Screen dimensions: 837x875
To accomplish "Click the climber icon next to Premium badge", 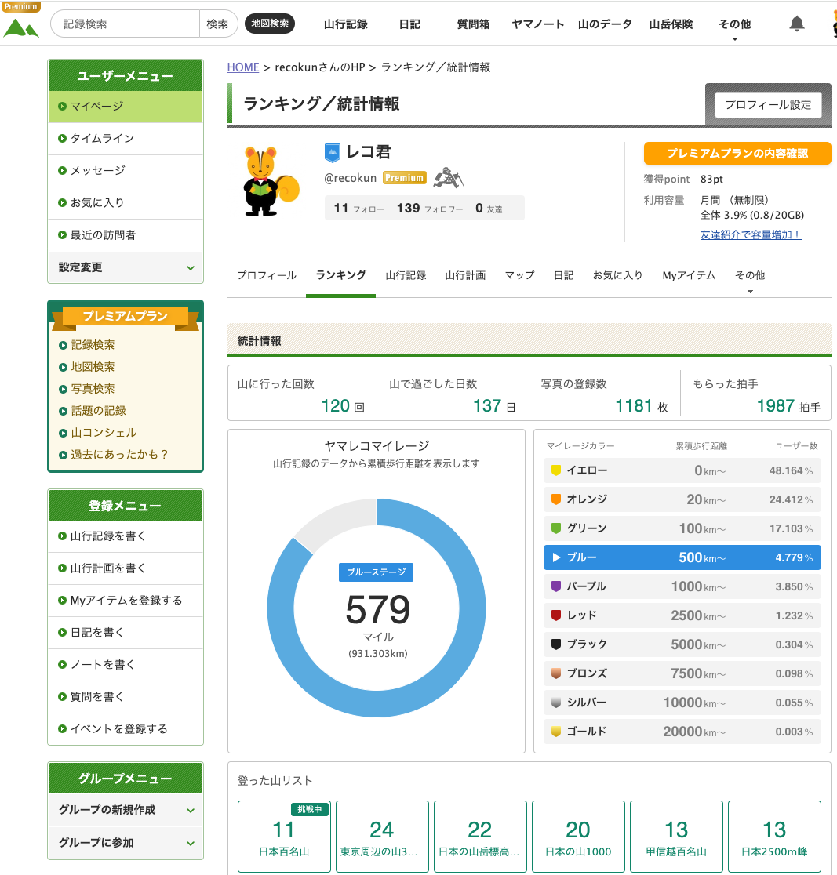I will [449, 177].
